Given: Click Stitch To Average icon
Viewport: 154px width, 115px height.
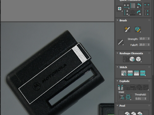Looking at the screenshot, I should [130, 73].
